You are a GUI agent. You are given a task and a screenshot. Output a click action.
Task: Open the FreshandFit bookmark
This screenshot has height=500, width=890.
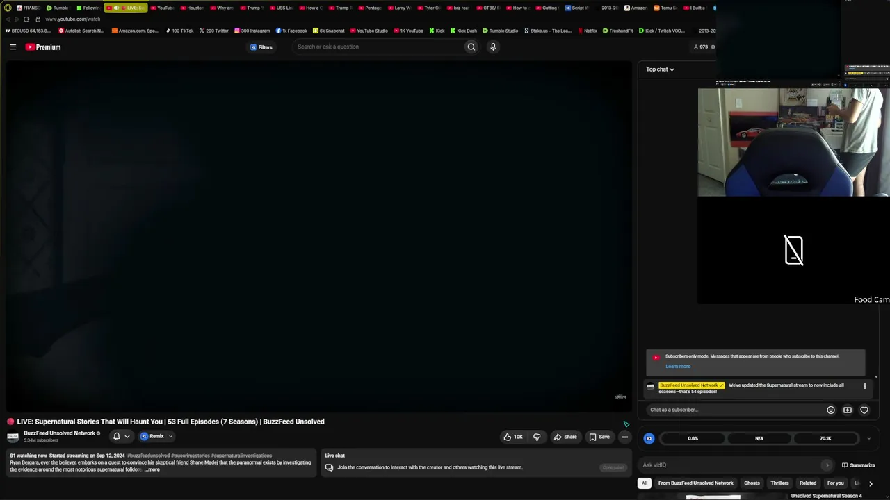click(618, 31)
